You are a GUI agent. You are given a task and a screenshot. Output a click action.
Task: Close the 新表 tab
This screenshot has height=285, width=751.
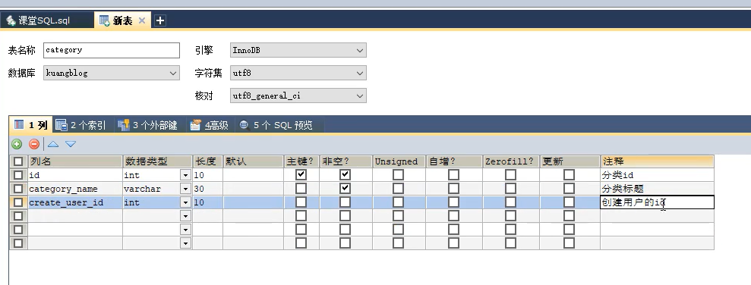coord(142,20)
